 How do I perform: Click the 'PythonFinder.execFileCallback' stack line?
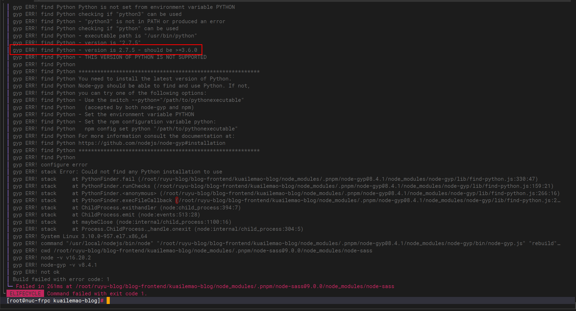pos(287,200)
